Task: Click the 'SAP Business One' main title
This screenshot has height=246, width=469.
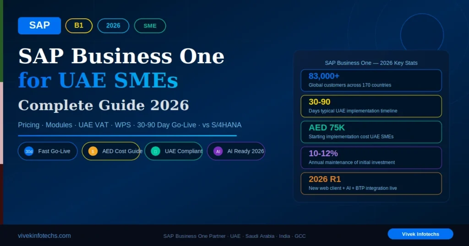Action: 121,56
